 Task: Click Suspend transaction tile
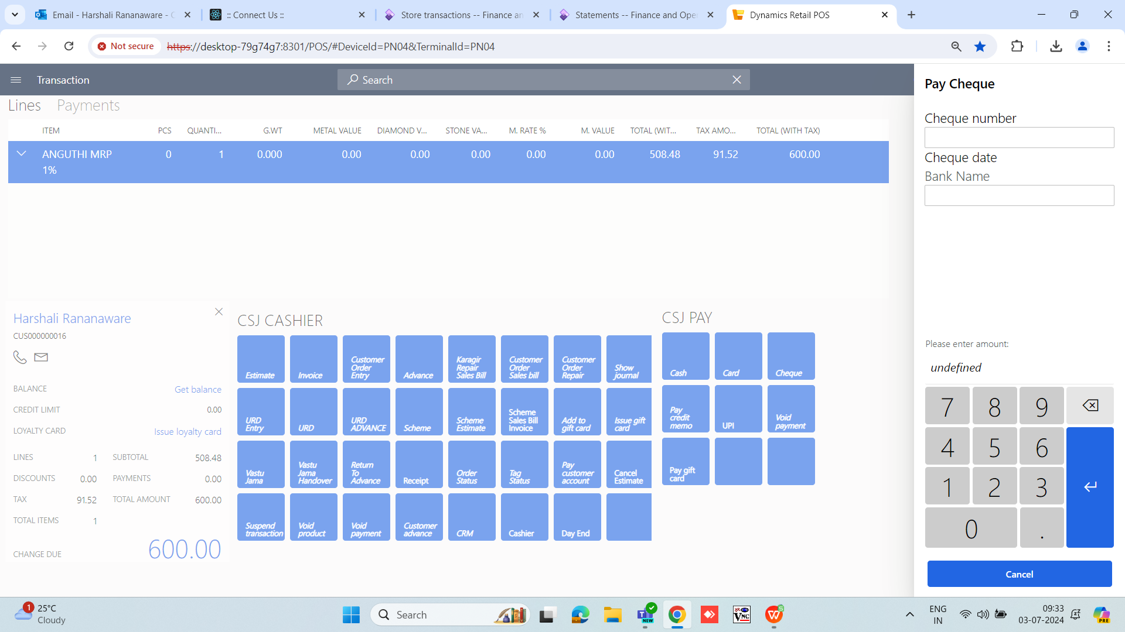[x=261, y=517]
